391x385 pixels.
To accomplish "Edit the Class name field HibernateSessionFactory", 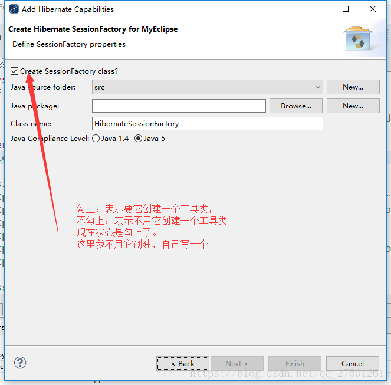I will [207, 124].
